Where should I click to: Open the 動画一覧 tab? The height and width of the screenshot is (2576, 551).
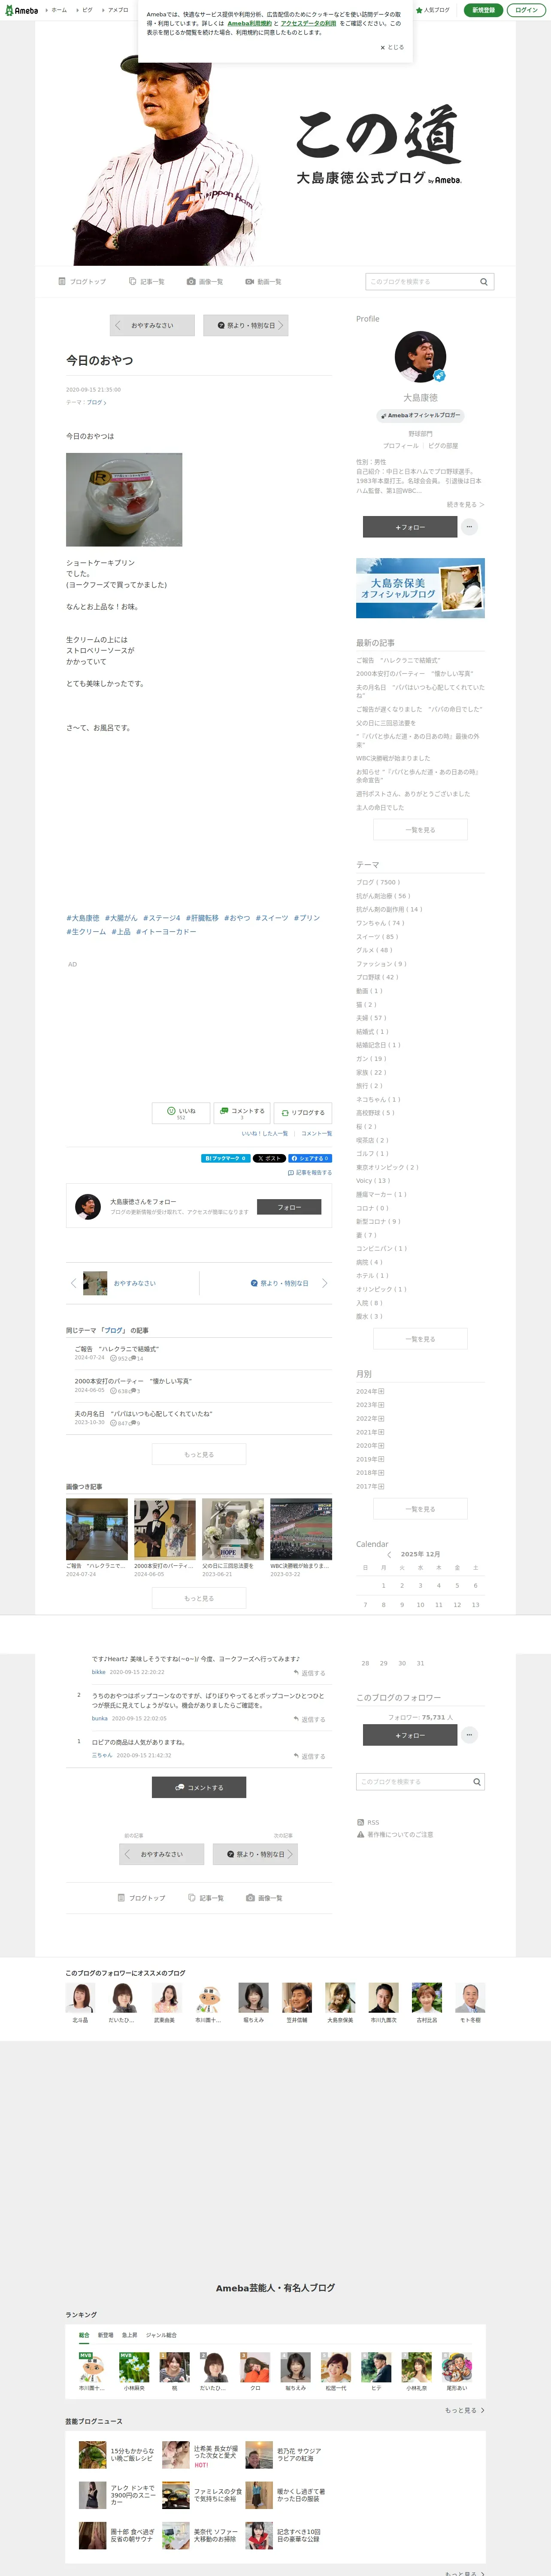[x=263, y=282]
